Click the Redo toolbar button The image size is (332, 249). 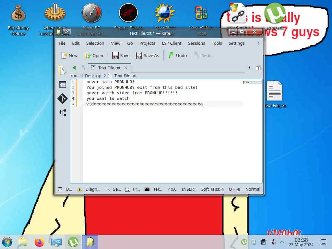pyautogui.click(x=203, y=55)
